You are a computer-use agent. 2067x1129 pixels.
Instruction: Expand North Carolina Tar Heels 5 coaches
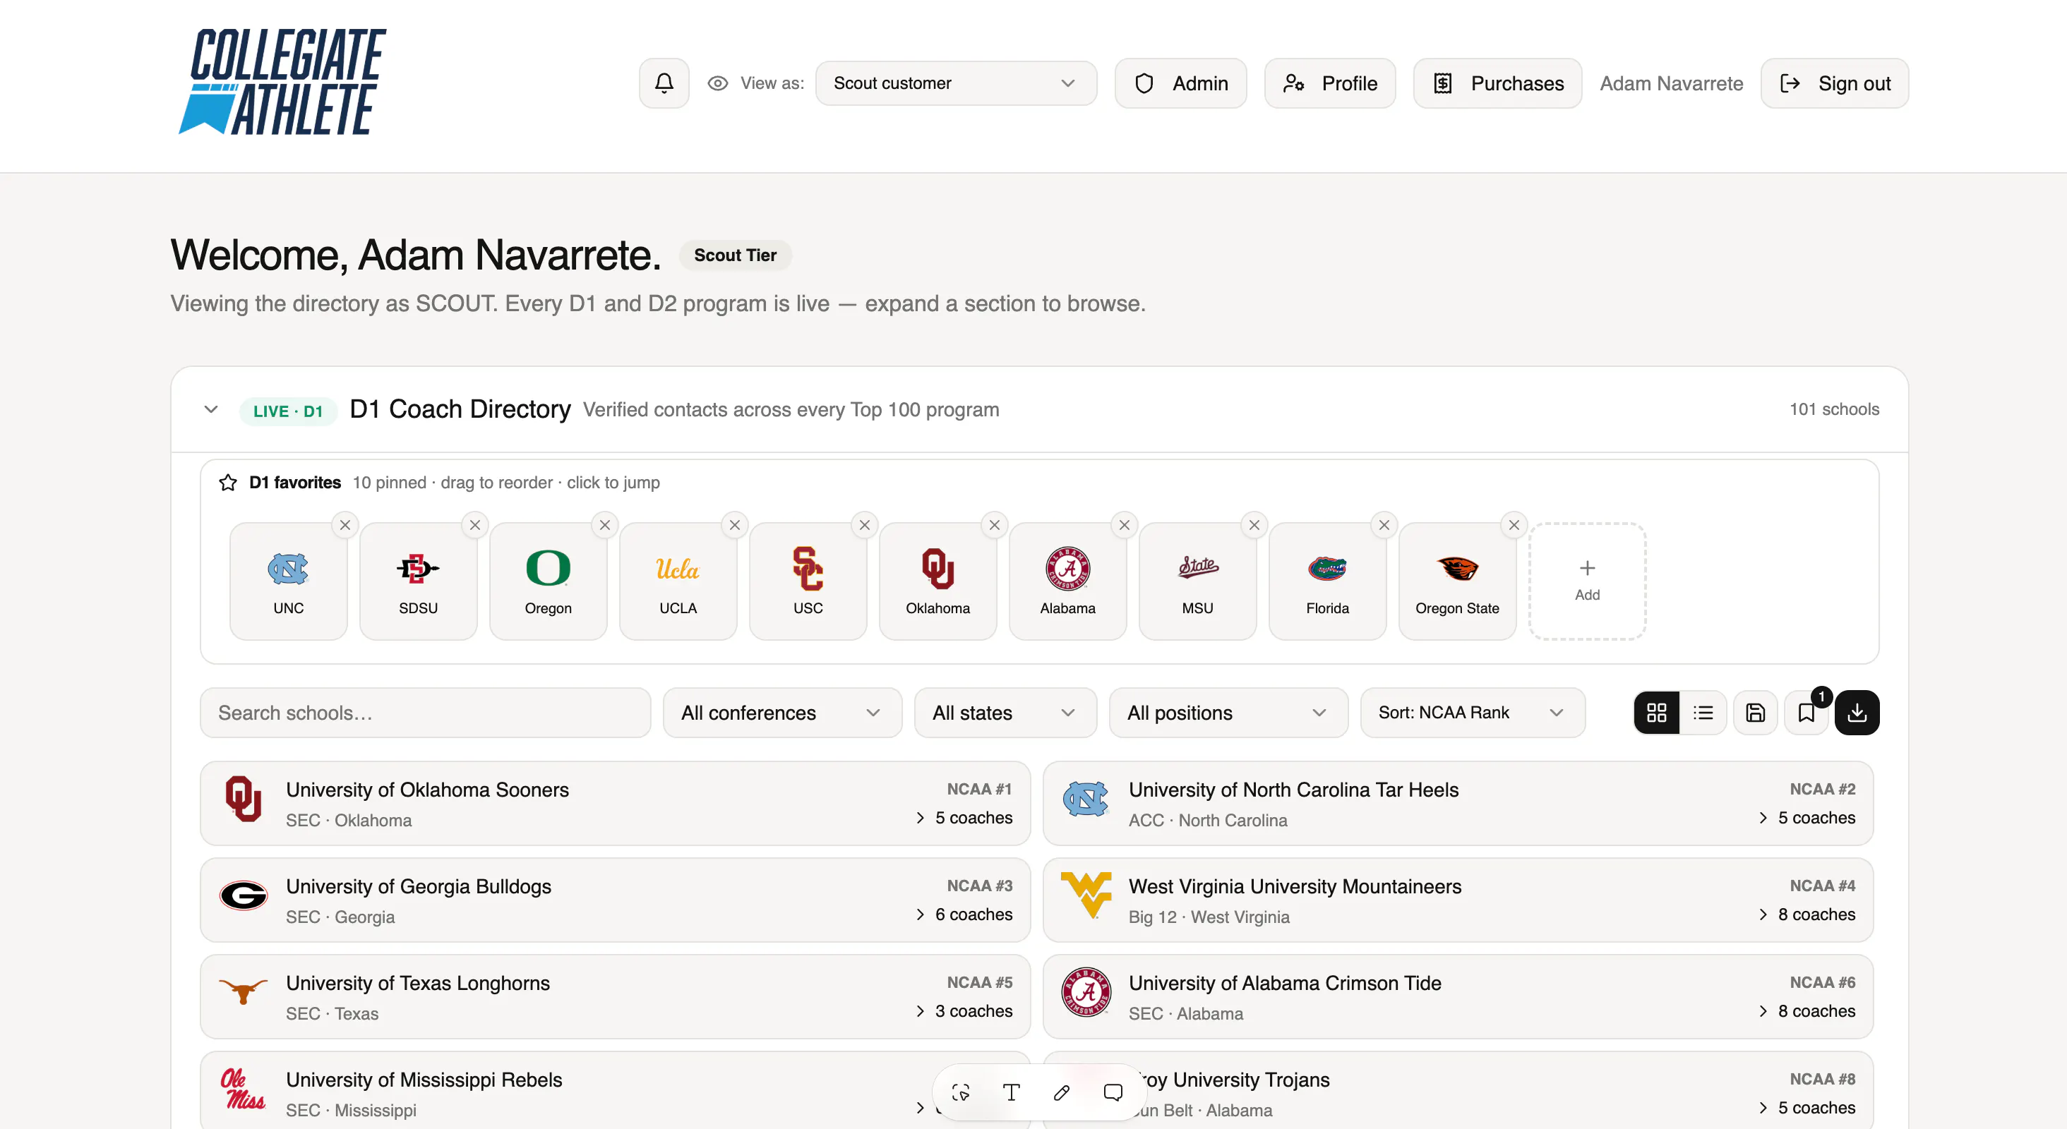click(1807, 818)
